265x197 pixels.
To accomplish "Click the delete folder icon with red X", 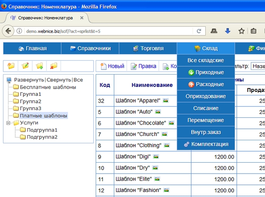I will click(x=54, y=66).
